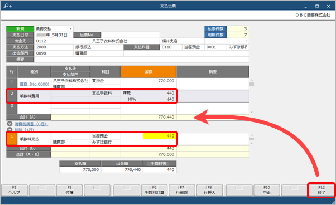Click the 出金先 code field 0112
Viewport: 336px width, 205px height.
(x=62, y=41)
